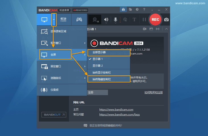
Task: Select checked 显示器 1 option
Action: (109, 59)
